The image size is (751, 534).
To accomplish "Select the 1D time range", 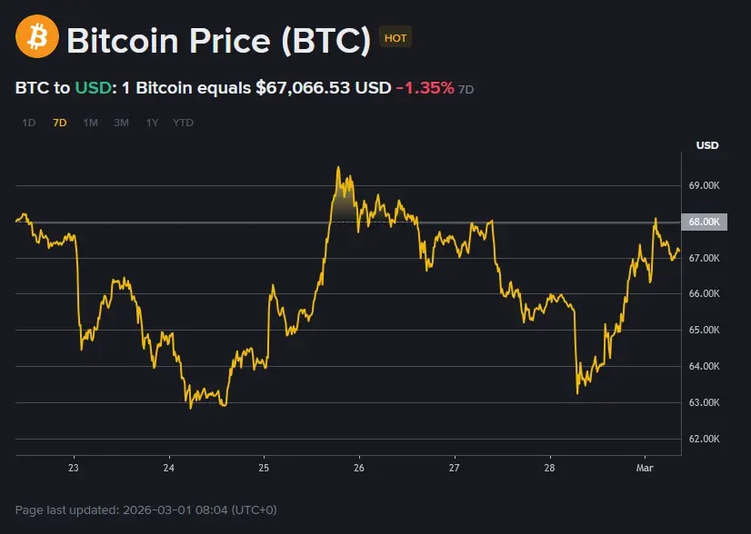I will (29, 123).
